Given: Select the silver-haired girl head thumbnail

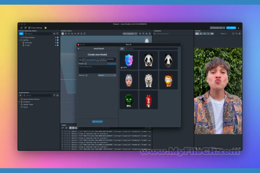Looking at the screenshot, I should coord(129,80).
